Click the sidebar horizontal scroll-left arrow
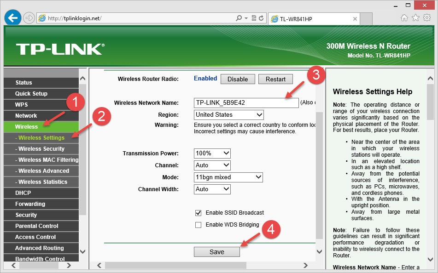Image resolution: width=438 pixels, height=273 pixels. pyautogui.click(x=14, y=266)
